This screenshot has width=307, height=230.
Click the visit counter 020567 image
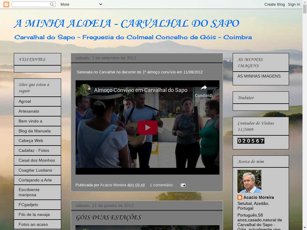(251, 141)
